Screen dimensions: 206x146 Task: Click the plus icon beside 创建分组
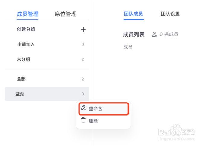pos(83,30)
